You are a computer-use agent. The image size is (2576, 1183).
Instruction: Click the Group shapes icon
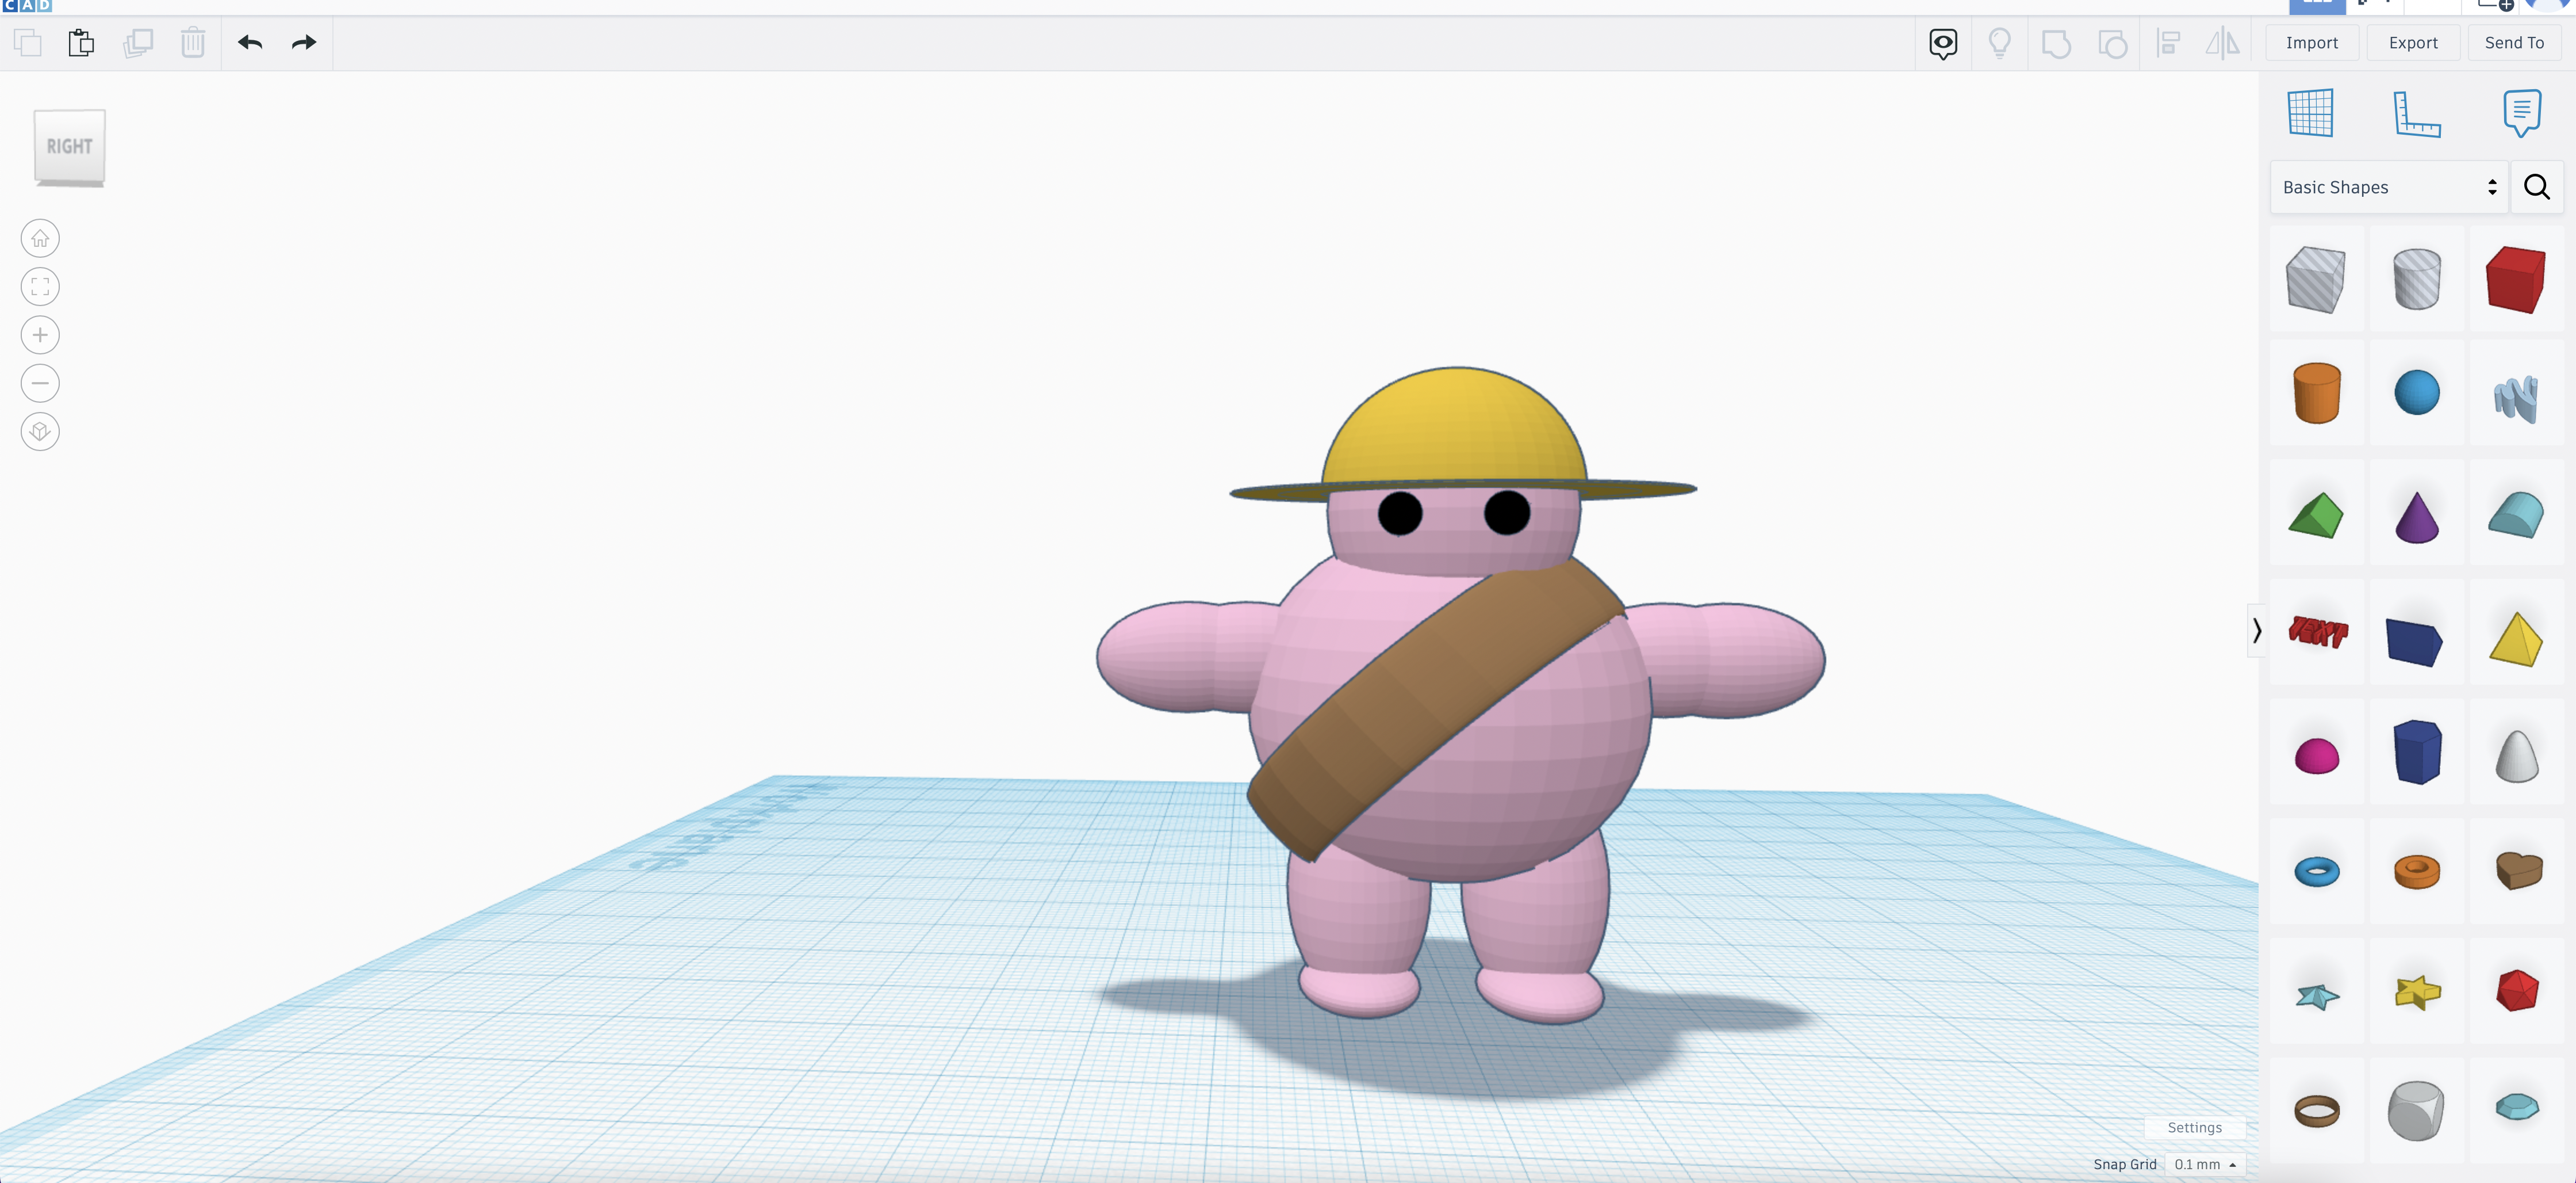(2056, 44)
